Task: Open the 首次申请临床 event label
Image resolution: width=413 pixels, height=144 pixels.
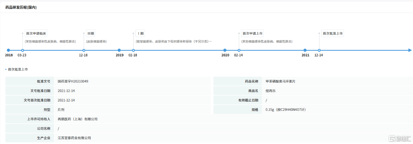Action: point(36,34)
